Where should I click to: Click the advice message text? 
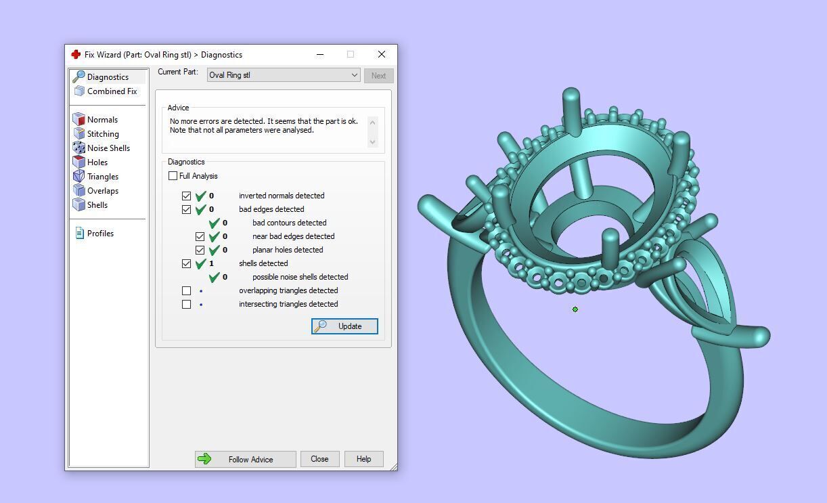(x=264, y=126)
